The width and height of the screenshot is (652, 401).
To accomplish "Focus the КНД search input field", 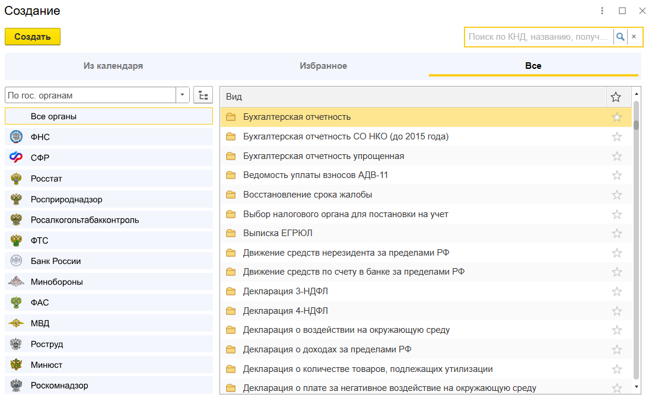I will pyautogui.click(x=537, y=37).
